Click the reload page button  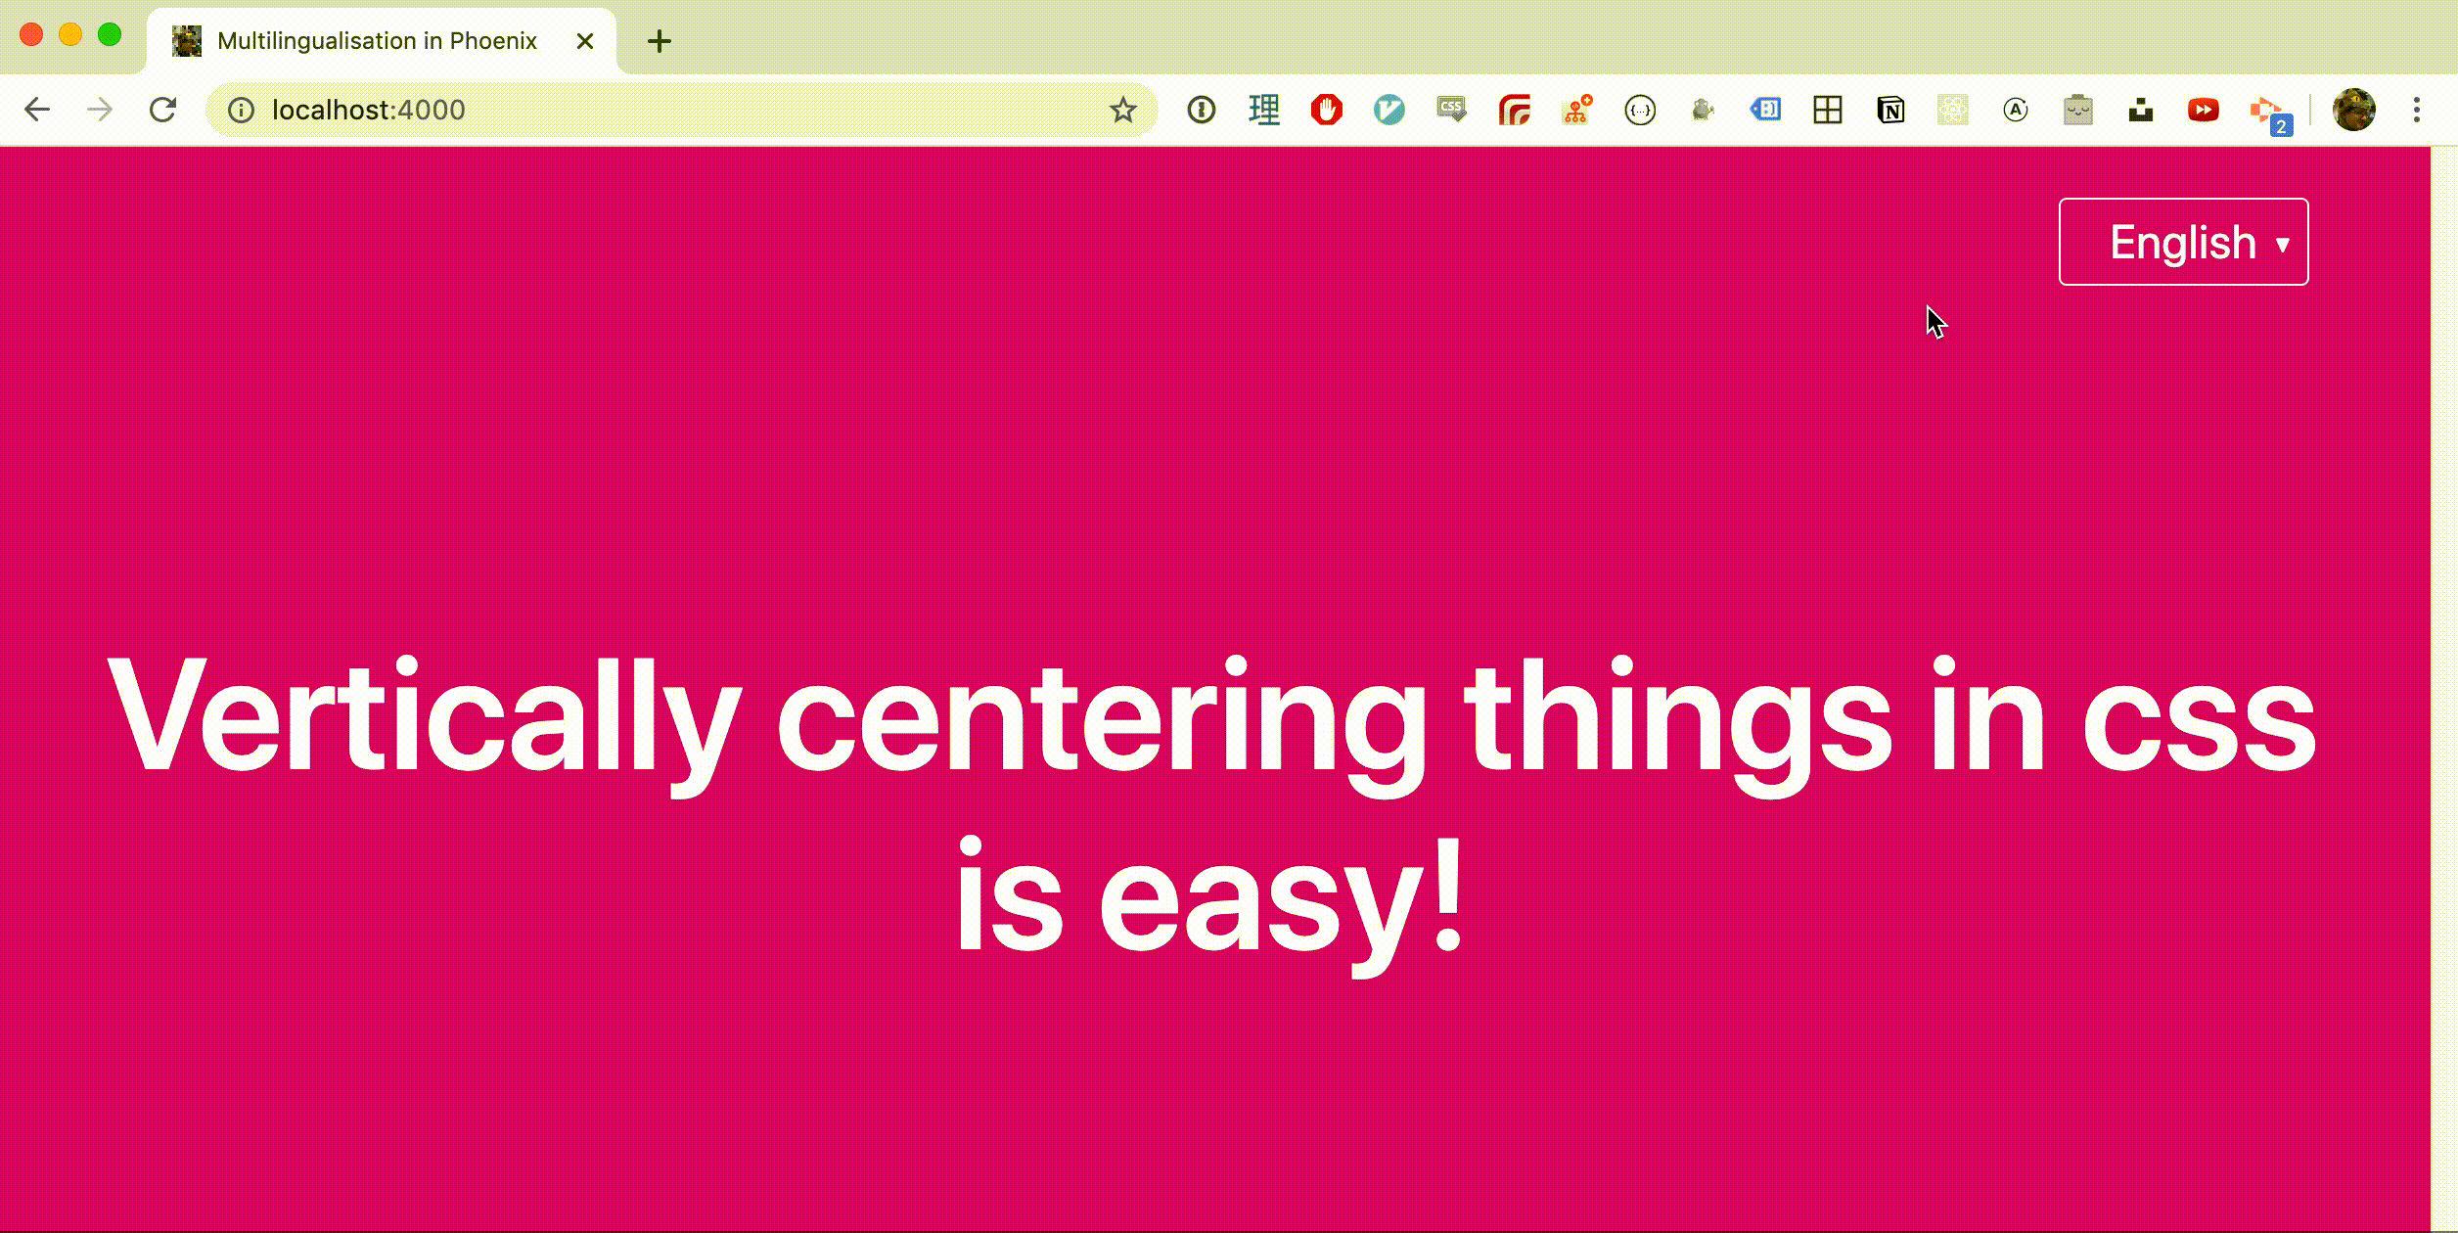coord(163,110)
